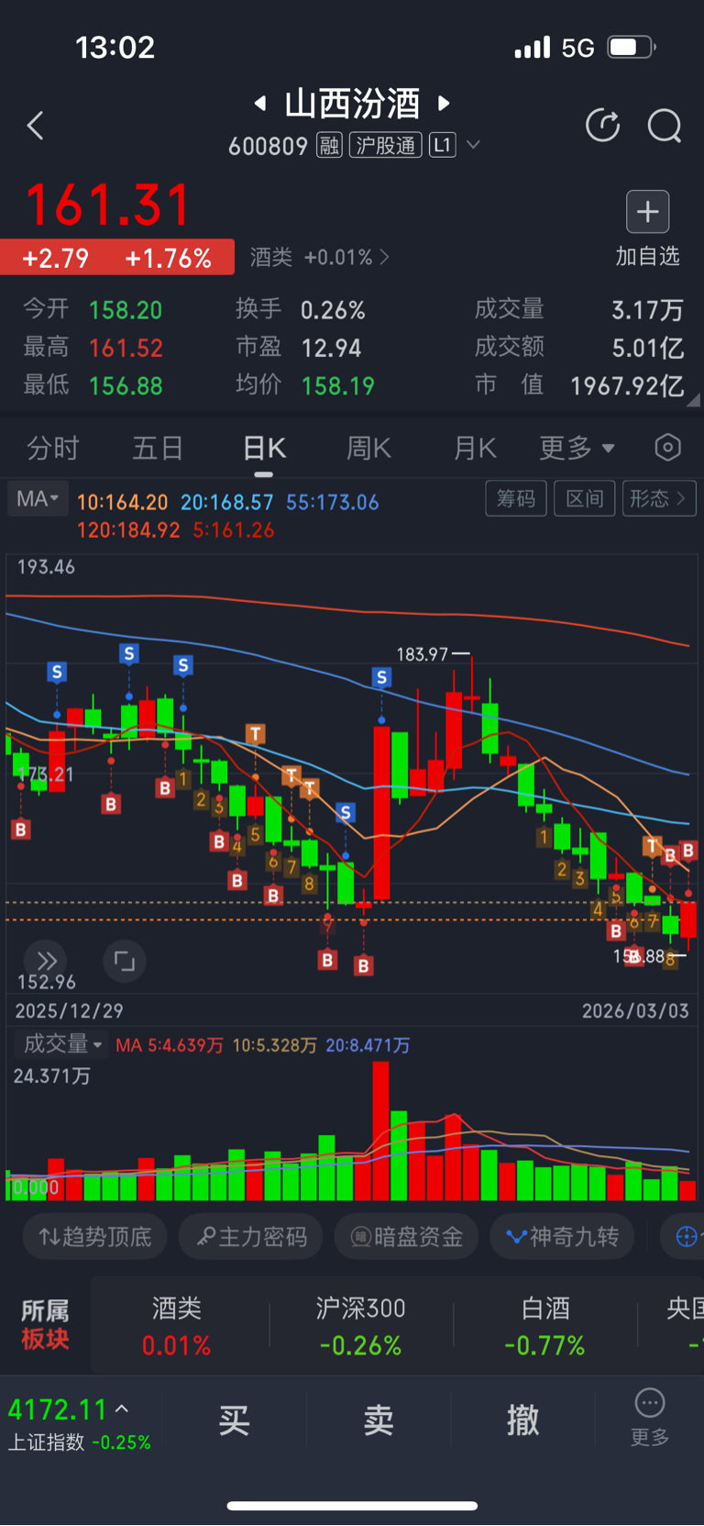Open the 更多 menu in bottom bar
Viewport: 704px width, 1526px height.
650,1418
